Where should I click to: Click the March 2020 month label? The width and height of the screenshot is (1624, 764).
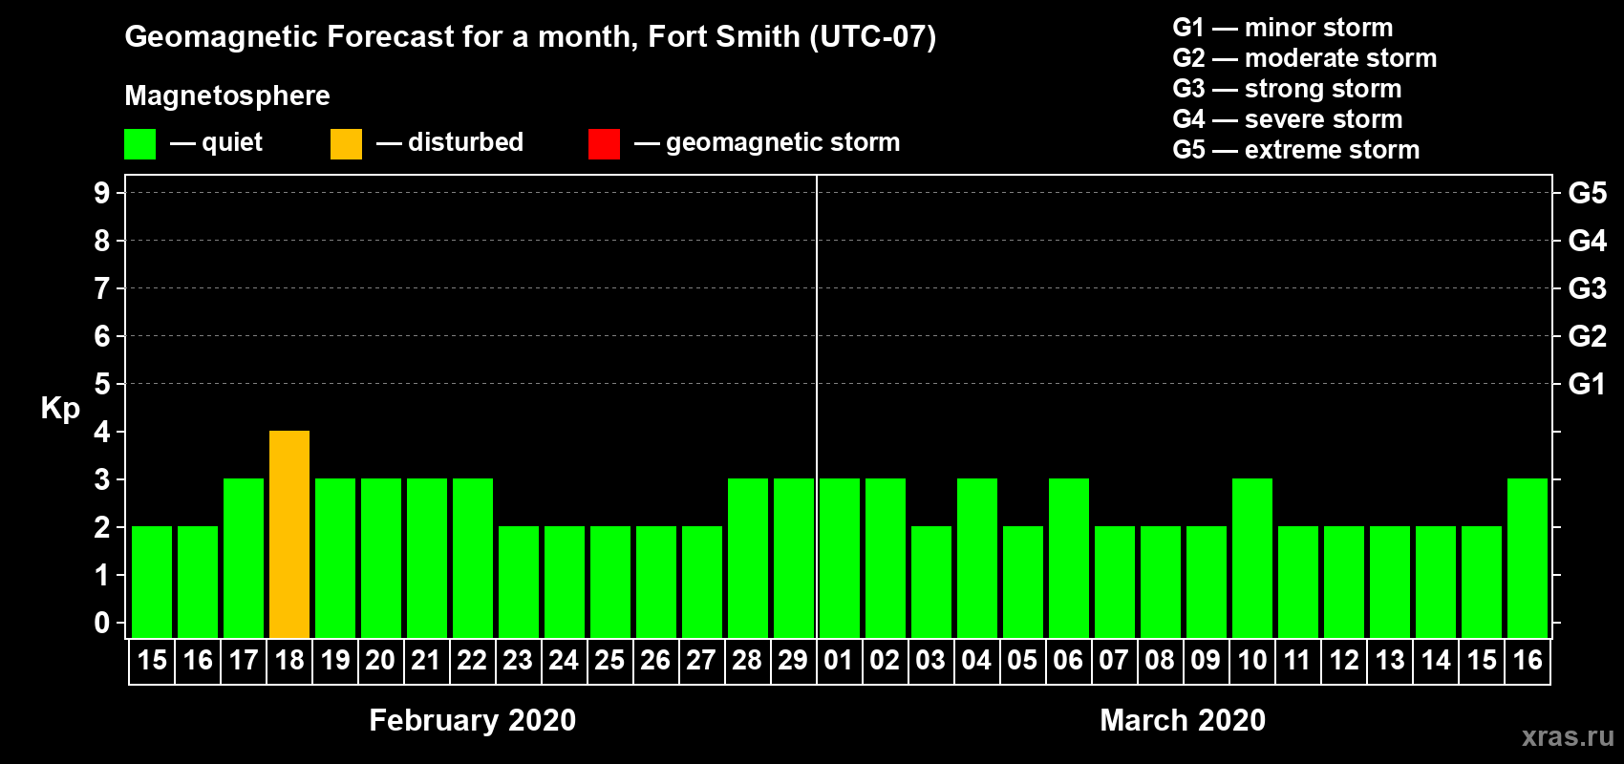pyautogui.click(x=1183, y=720)
